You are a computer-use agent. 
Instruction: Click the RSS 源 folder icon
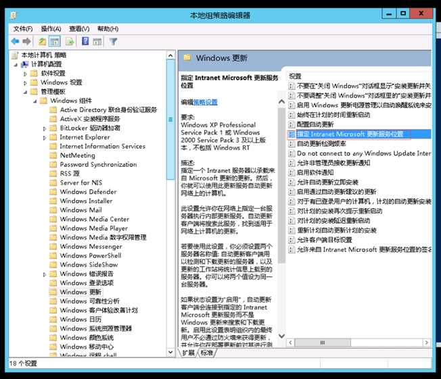53,174
